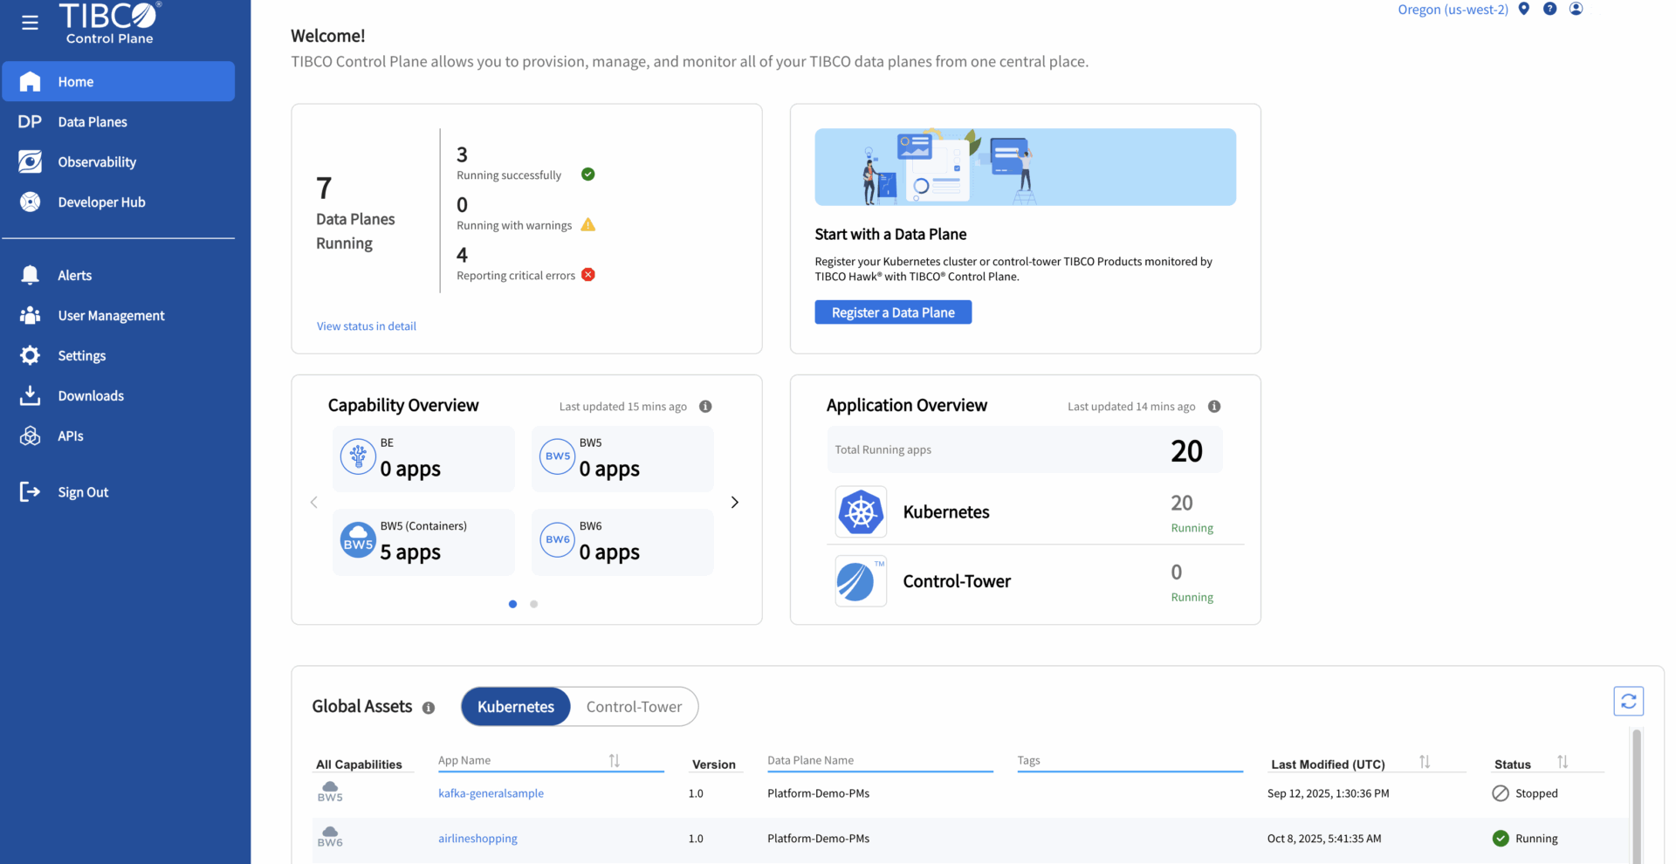This screenshot has width=1676, height=864.
Task: Open the Oregon region selector
Action: [1452, 9]
